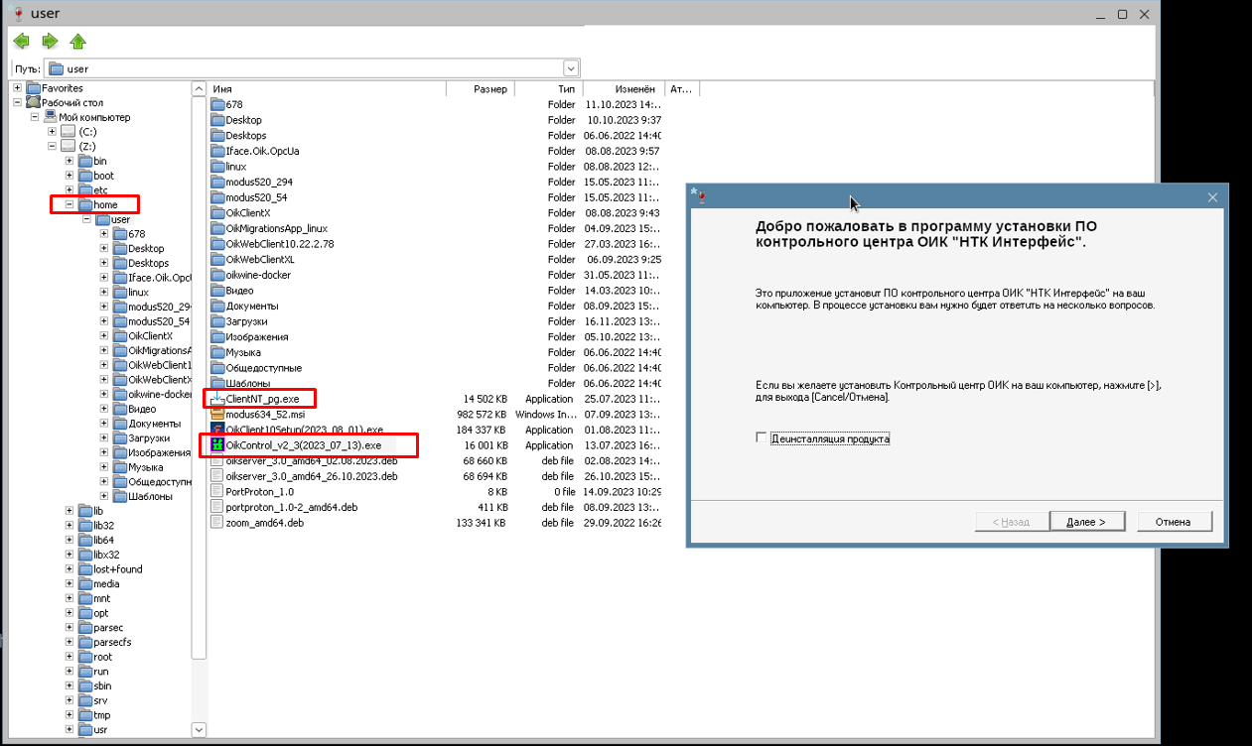Sort by the Размер column header

[x=479, y=89]
